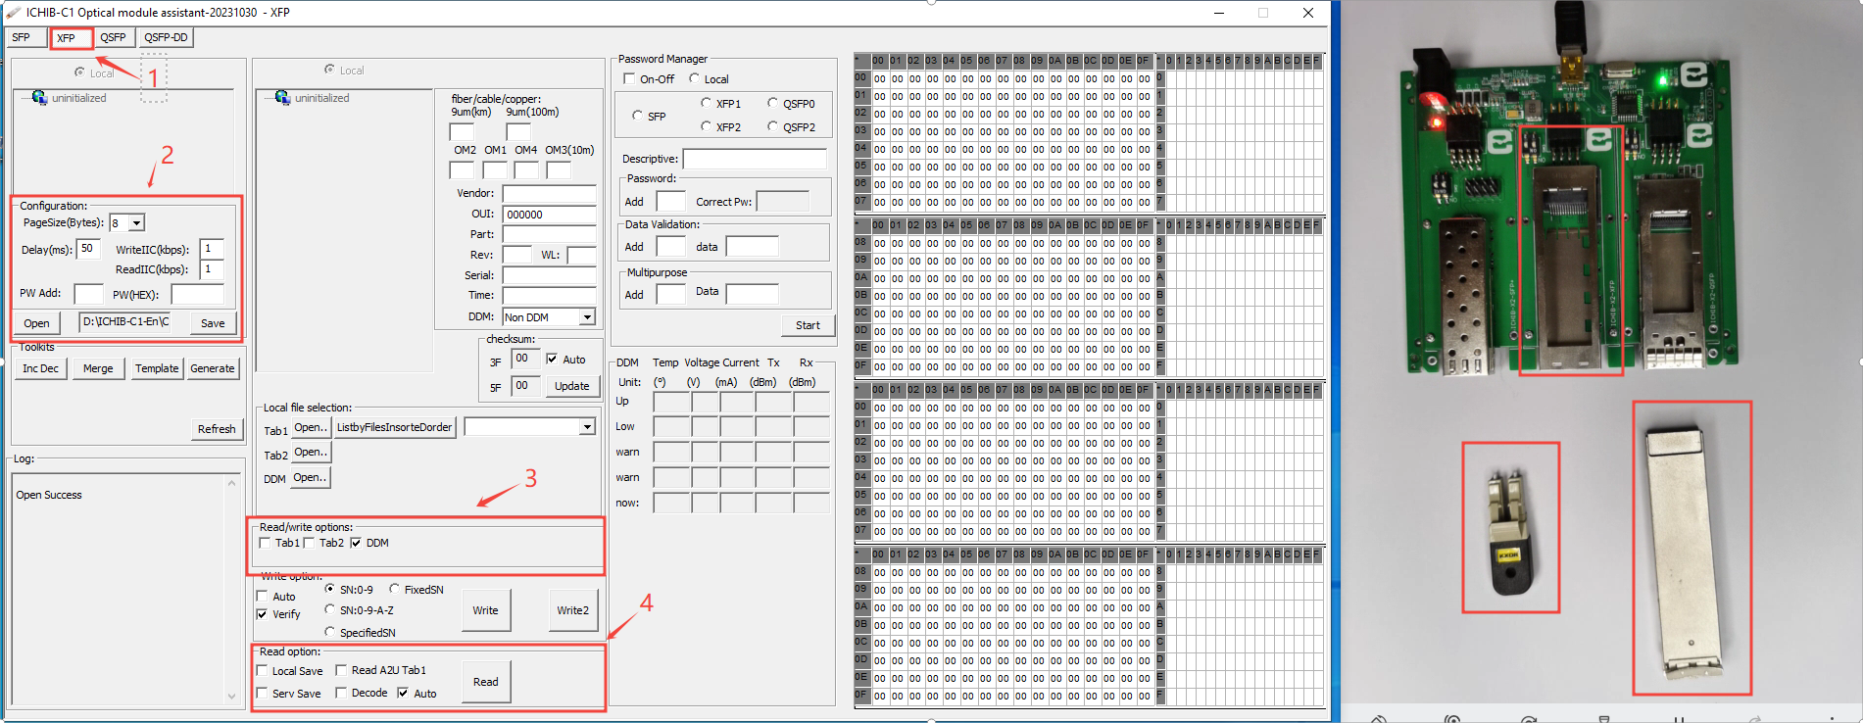Select the SpecifiedSN radio button
This screenshot has width=1863, height=723.
330,632
